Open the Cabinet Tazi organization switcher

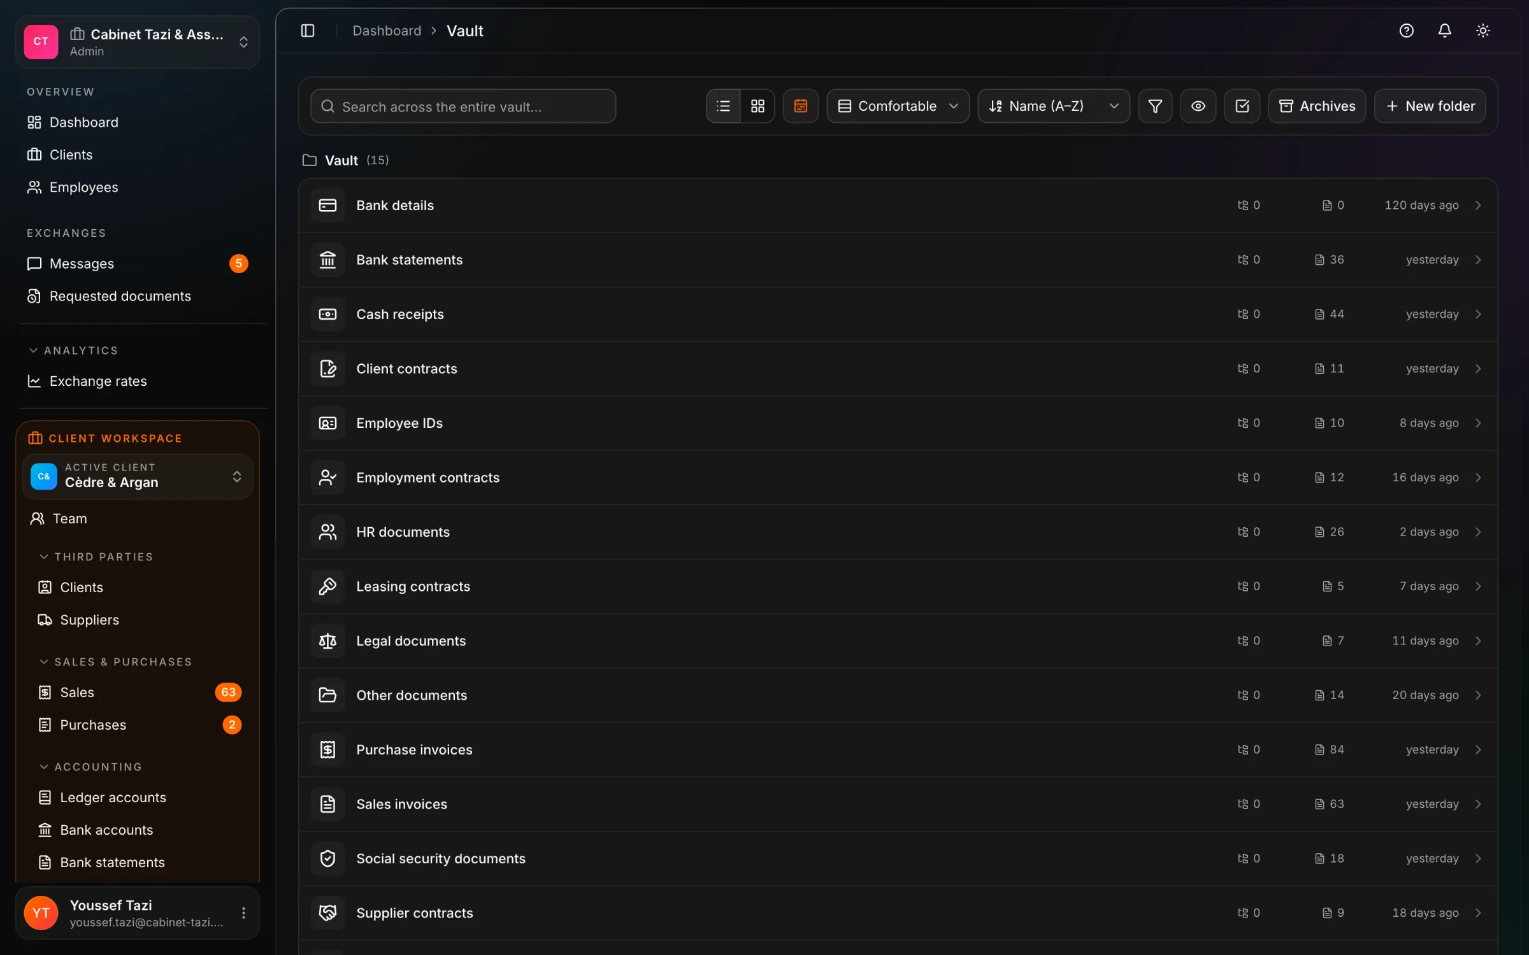137,42
